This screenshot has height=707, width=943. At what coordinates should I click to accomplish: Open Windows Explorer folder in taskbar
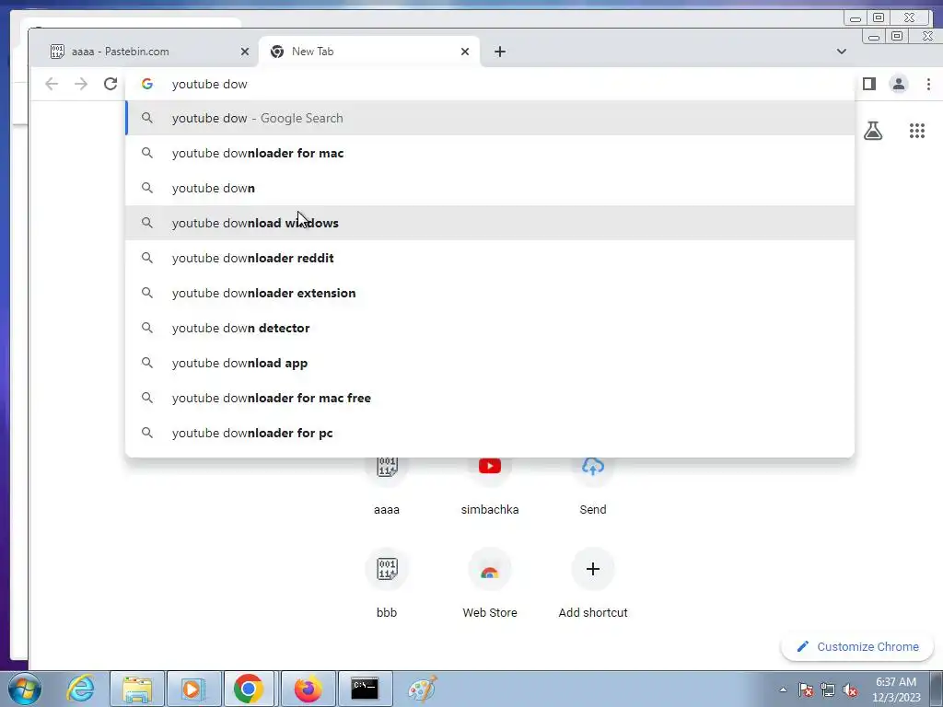[x=137, y=689]
